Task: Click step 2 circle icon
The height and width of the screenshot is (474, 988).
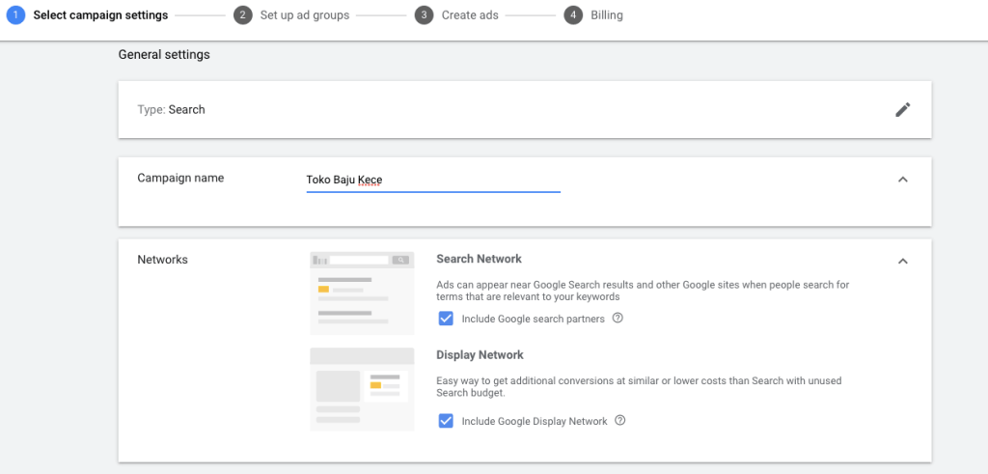Action: (x=242, y=15)
